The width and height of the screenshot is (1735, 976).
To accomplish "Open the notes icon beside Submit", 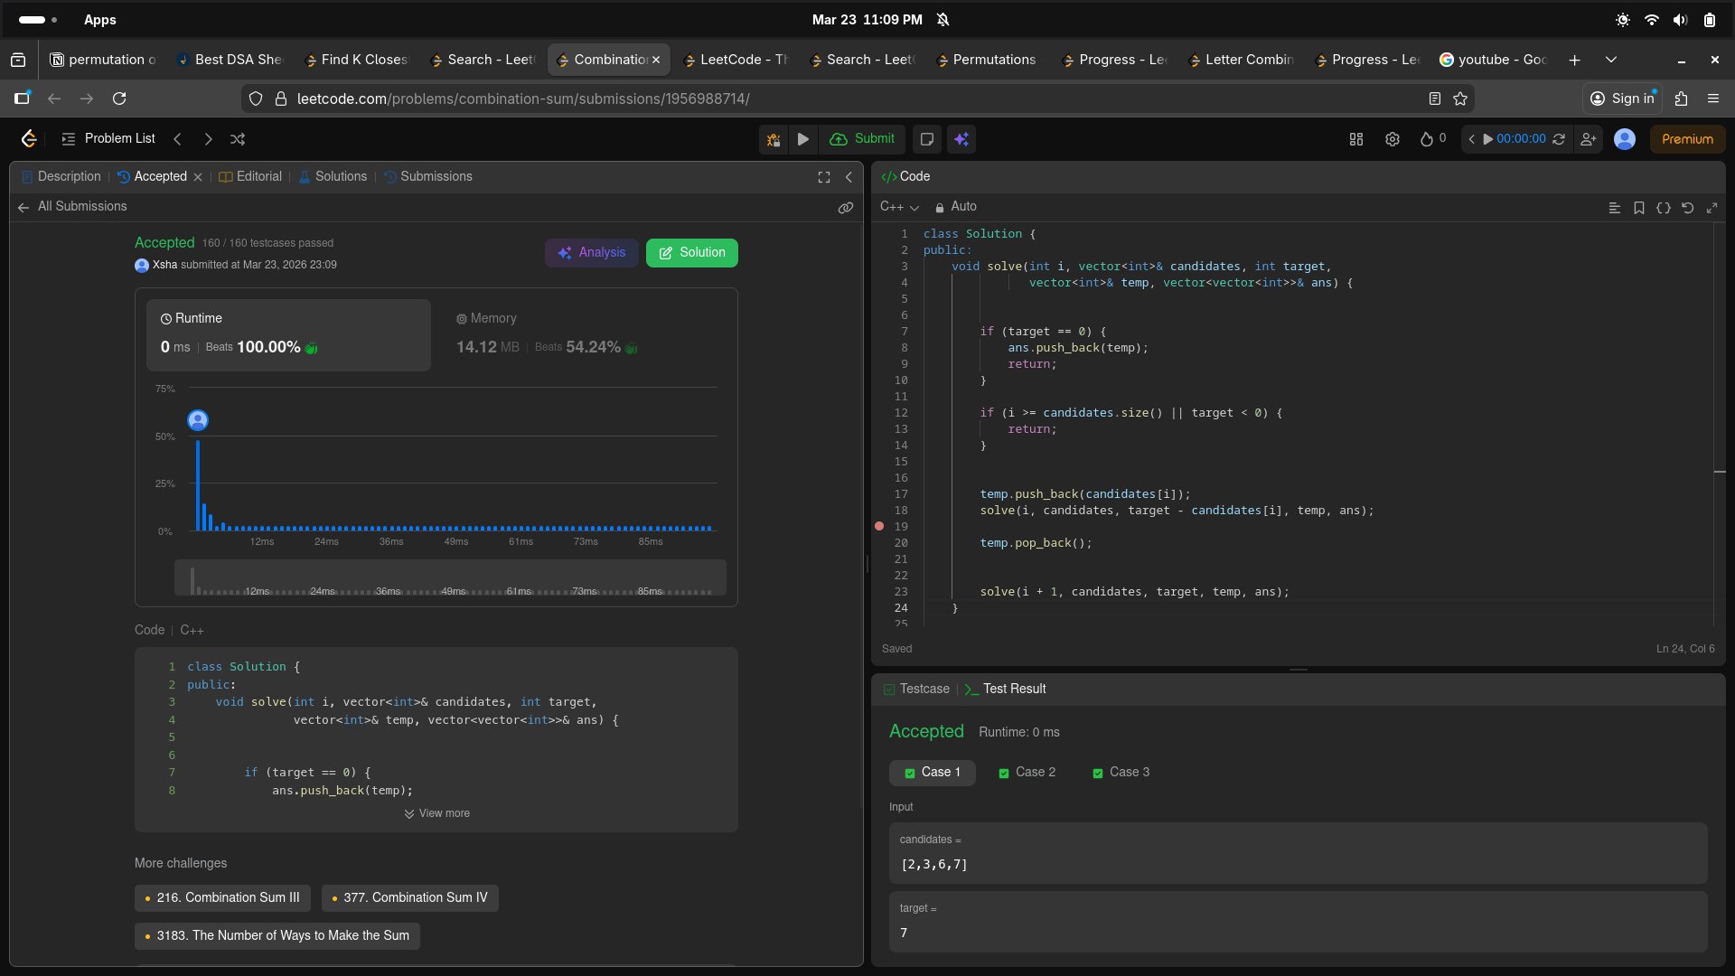I will pyautogui.click(x=926, y=139).
